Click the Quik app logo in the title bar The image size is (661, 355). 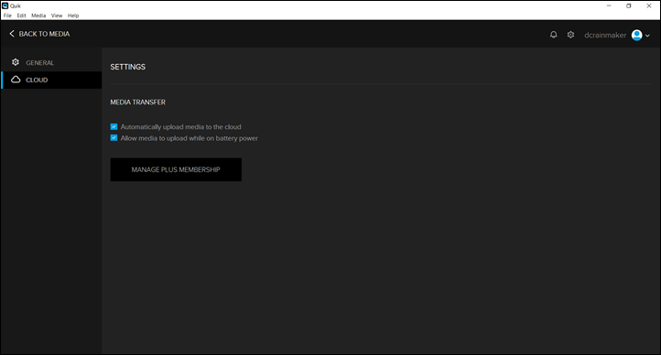pos(5,5)
